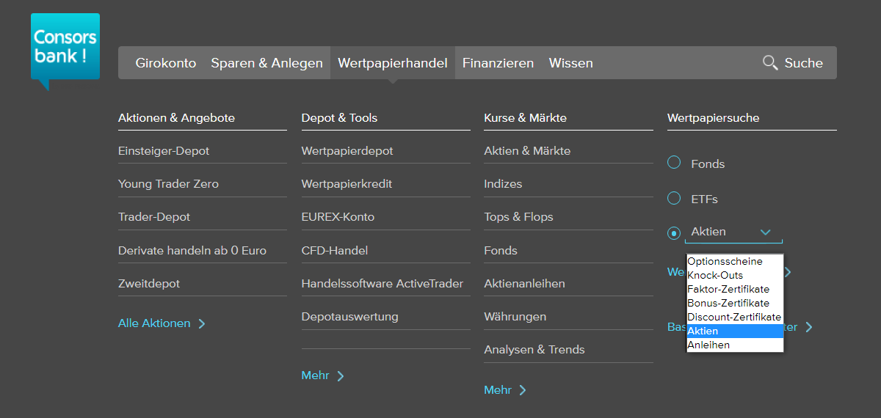Click the arrow next to Kurse & Märkte Mehr
Viewport: 881px width, 418px height.
click(x=523, y=391)
